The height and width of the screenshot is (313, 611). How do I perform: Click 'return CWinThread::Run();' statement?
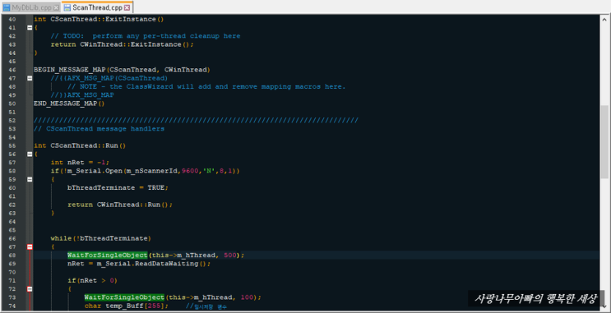pyautogui.click(x=119, y=205)
